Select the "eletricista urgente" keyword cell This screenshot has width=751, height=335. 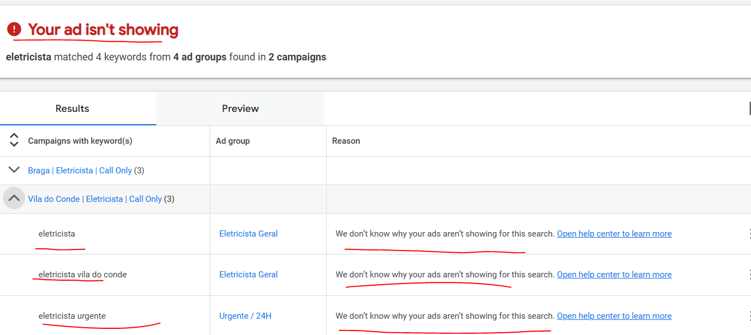coord(73,315)
